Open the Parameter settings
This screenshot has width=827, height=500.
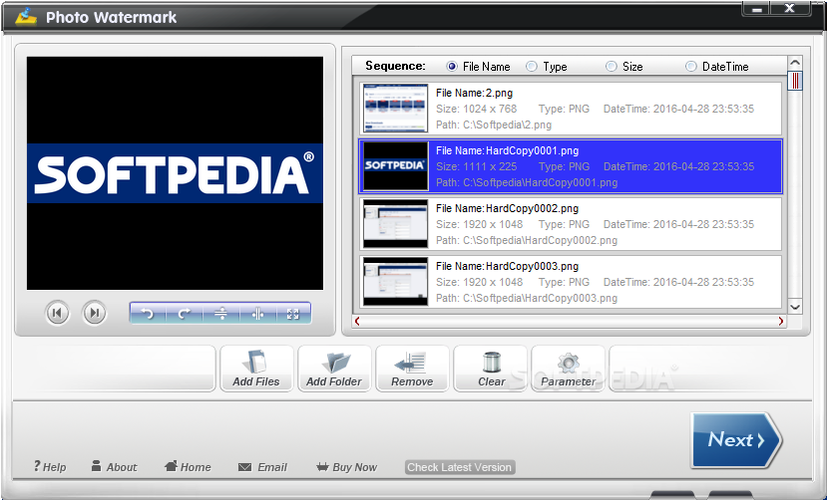pos(568,369)
